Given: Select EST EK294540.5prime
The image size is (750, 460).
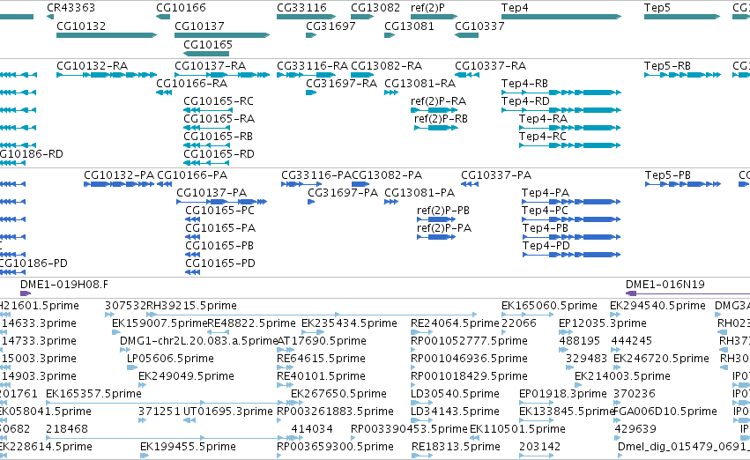Looking at the screenshot, I should 615,315.
